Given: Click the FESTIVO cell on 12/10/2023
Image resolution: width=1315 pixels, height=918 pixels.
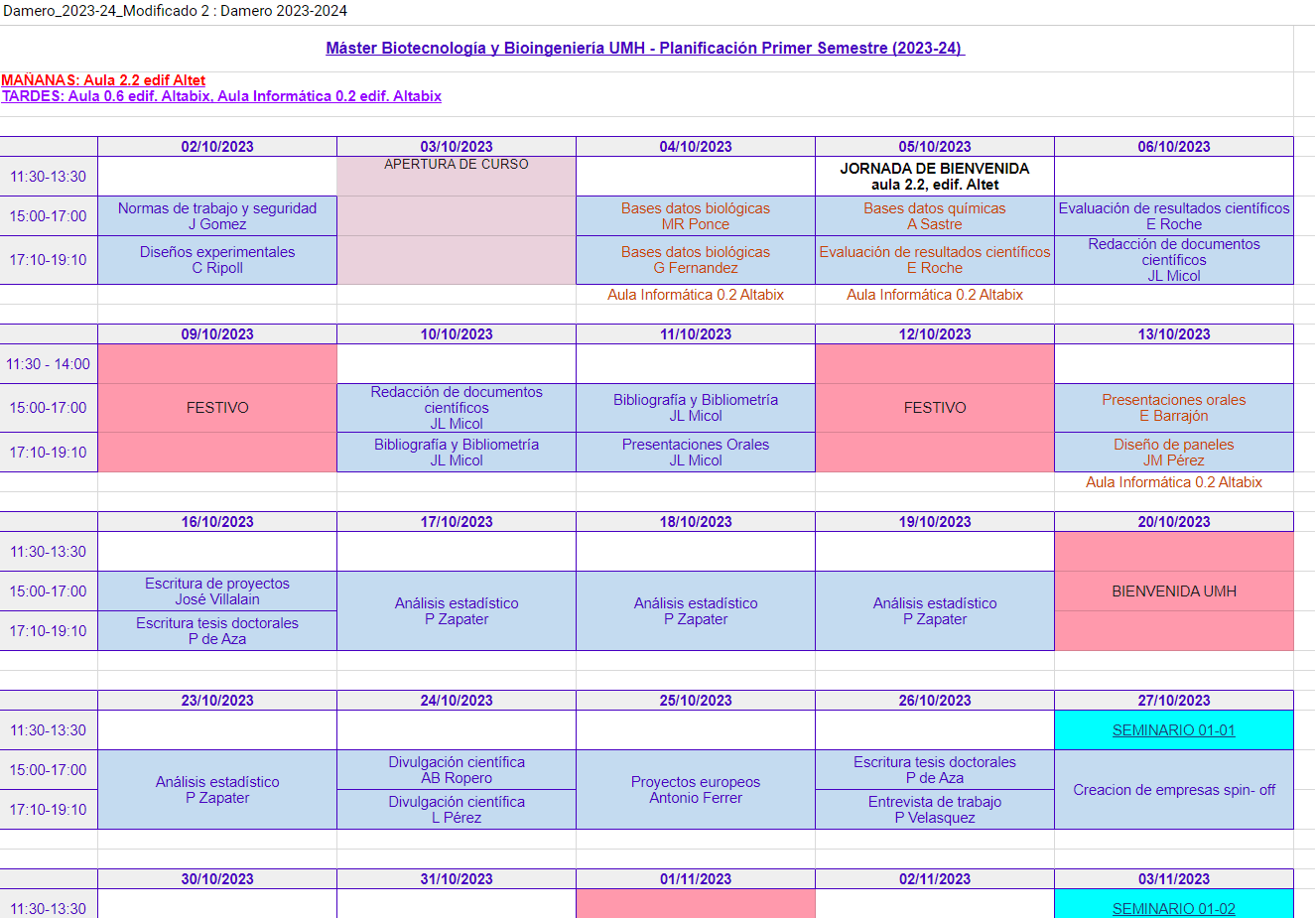Looking at the screenshot, I should (x=935, y=408).
